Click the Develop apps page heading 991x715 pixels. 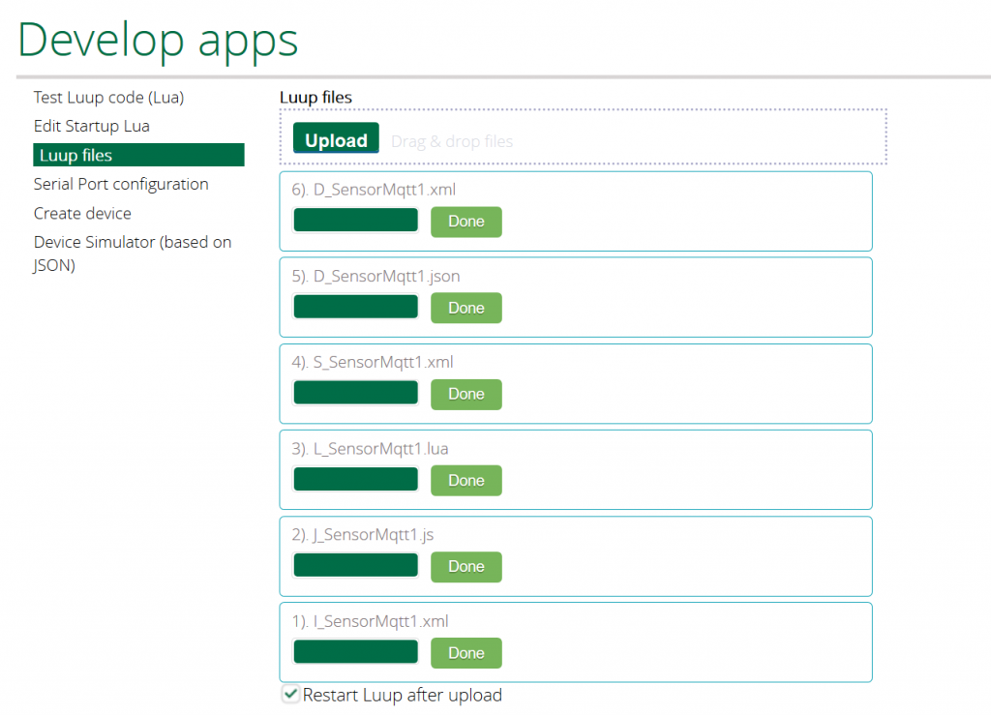[x=158, y=41]
